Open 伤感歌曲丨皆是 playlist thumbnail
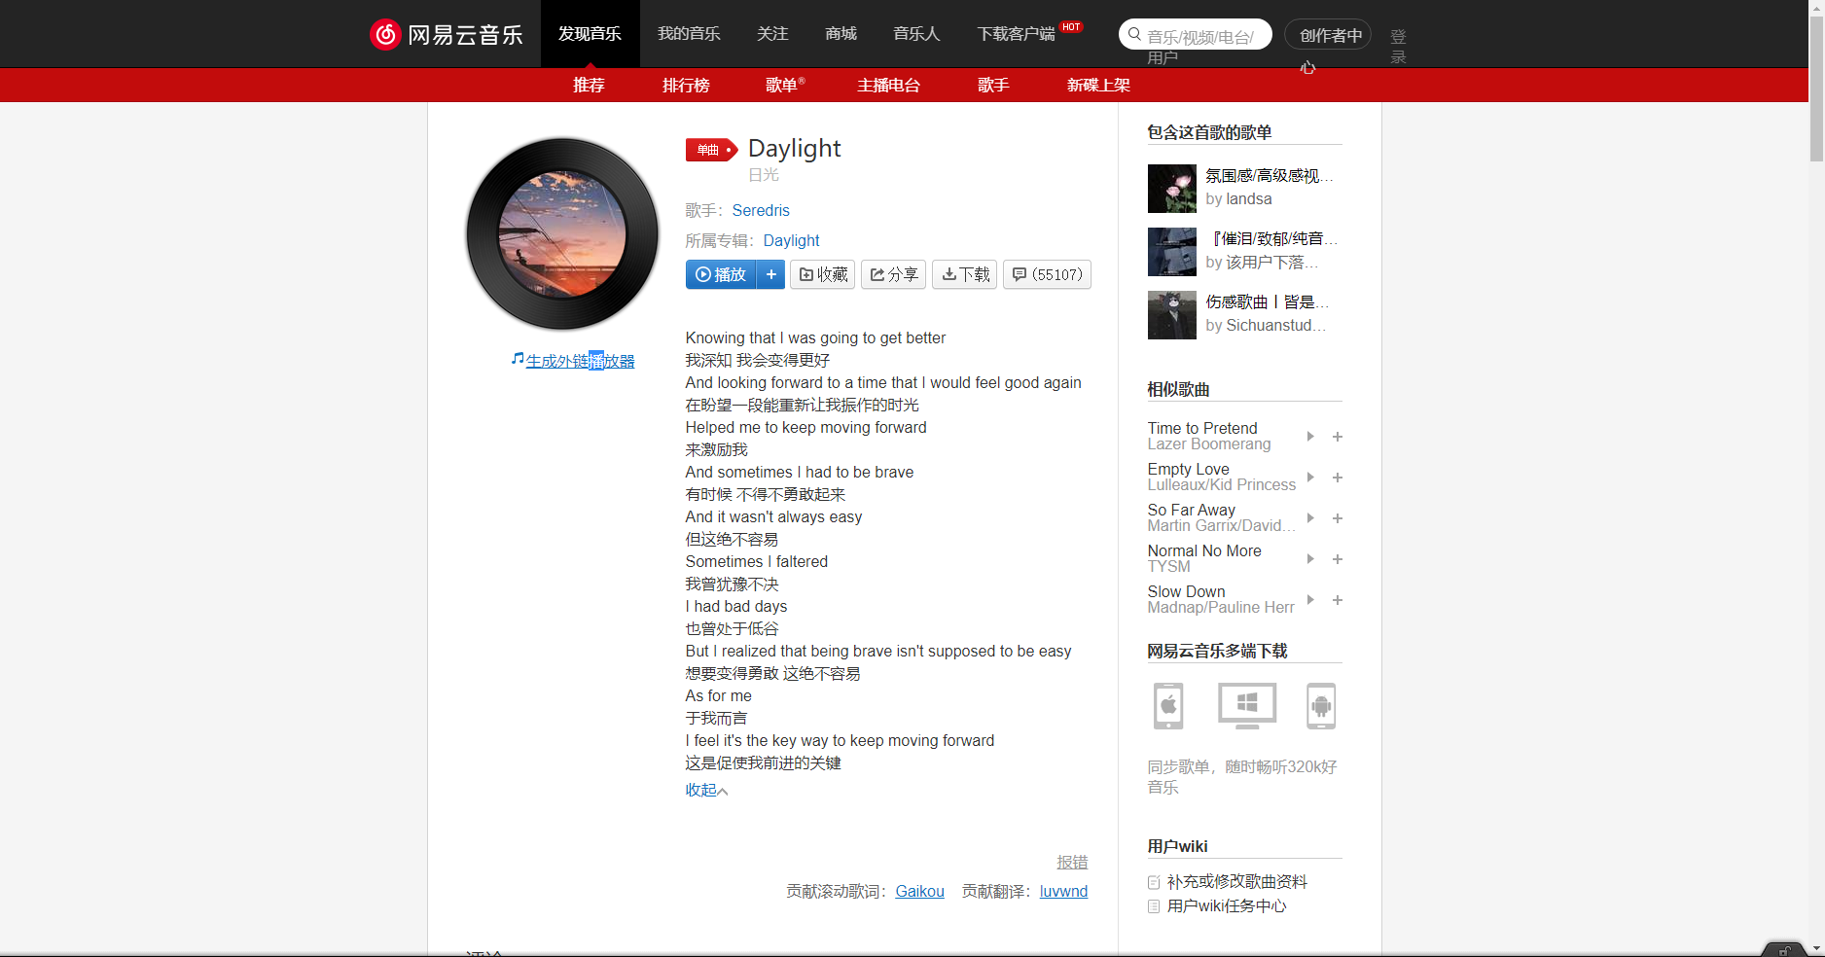The width and height of the screenshot is (1825, 957). (x=1172, y=315)
